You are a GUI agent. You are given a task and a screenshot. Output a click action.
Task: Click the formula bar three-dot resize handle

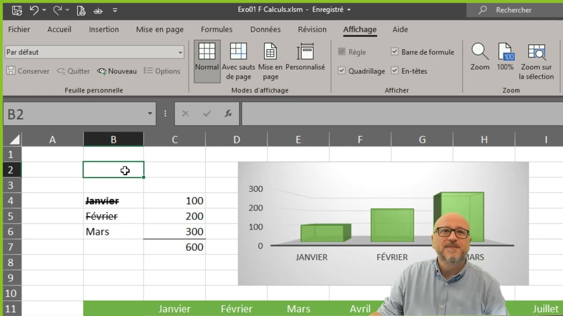[165, 114]
